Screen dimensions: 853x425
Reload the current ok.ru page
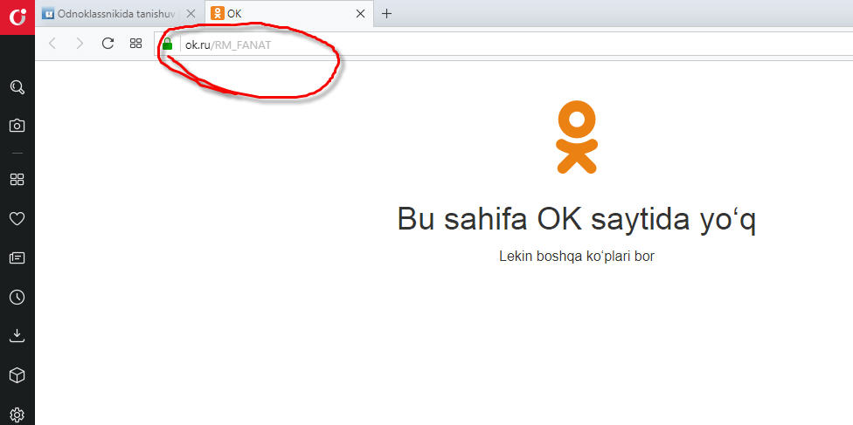(107, 44)
